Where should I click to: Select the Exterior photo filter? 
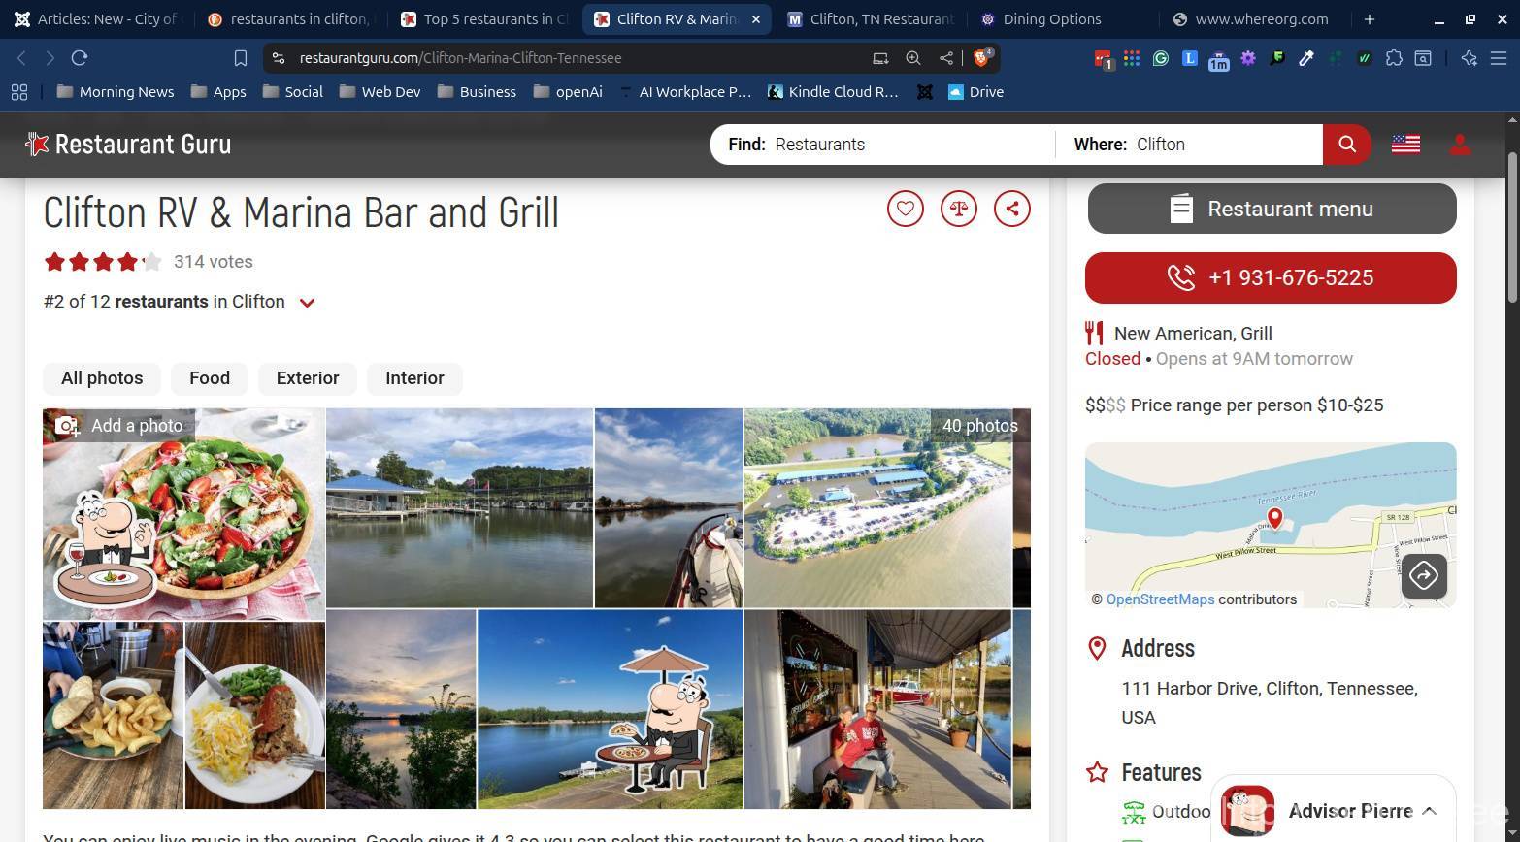(x=307, y=378)
